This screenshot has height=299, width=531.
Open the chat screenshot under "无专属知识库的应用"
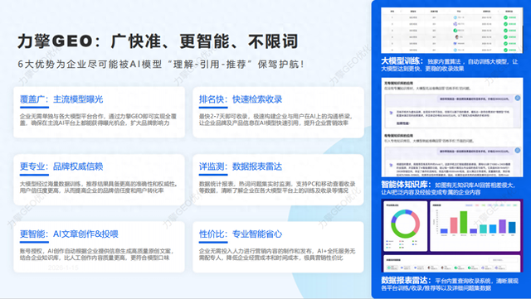pyautogui.click(x=453, y=111)
